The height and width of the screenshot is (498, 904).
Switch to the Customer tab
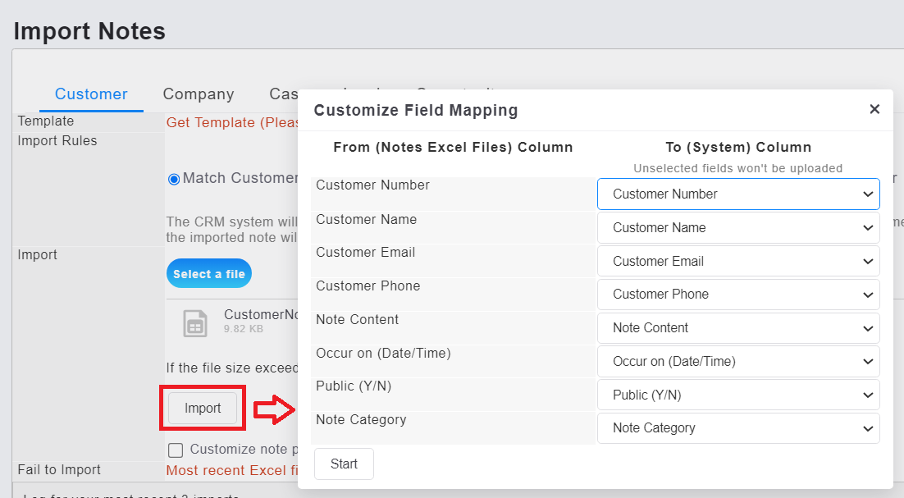point(91,94)
